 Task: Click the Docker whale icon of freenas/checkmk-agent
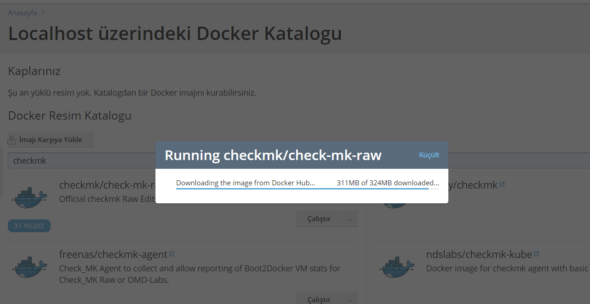pyautogui.click(x=29, y=267)
